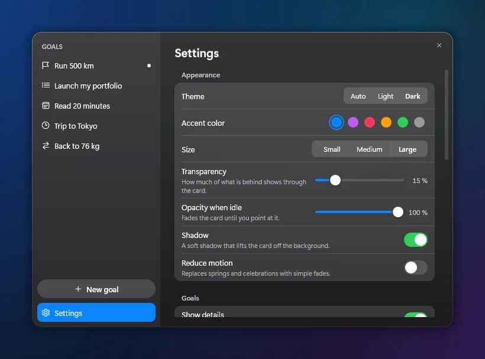Pick the blue accent color

336,123
